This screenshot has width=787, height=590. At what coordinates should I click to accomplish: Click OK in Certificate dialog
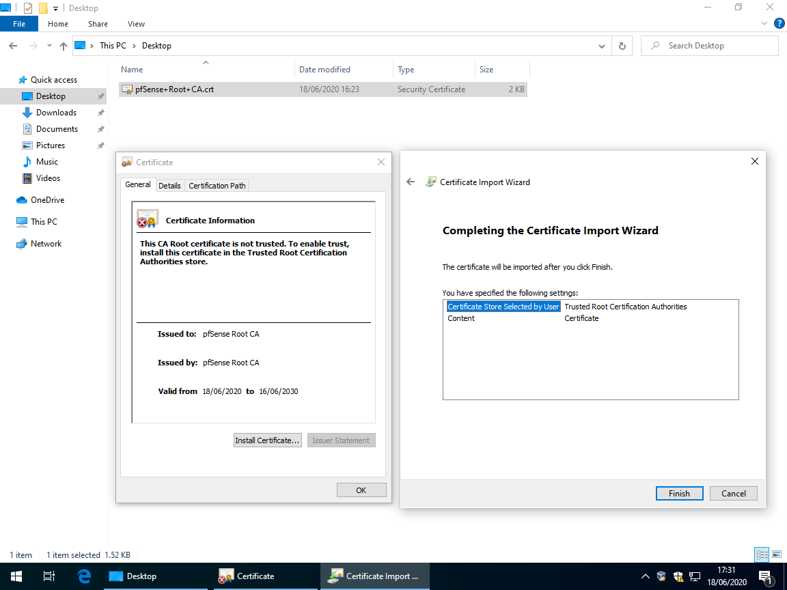point(361,490)
